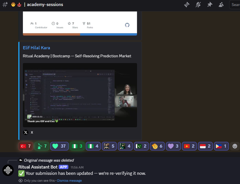Toggle the portrait emoji reaction with 5

point(109,146)
